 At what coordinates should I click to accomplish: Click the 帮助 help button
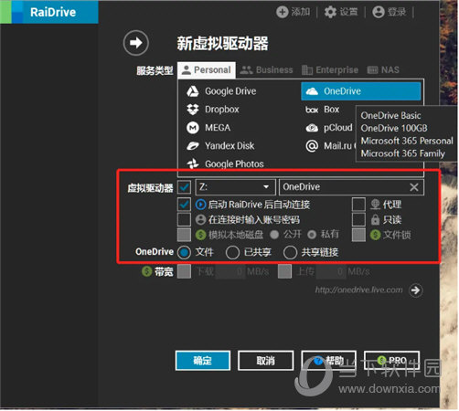tap(329, 361)
